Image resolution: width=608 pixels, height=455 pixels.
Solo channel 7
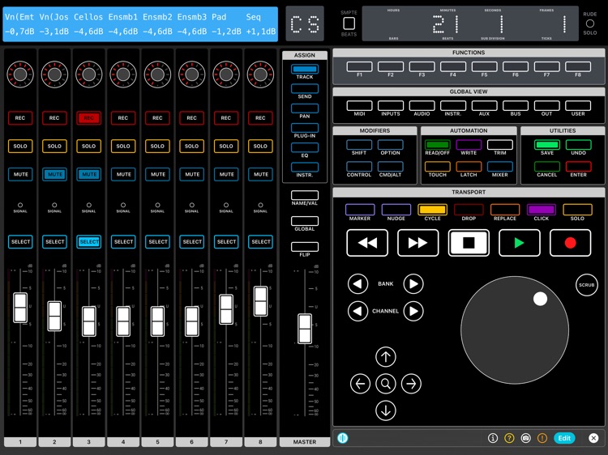coord(226,146)
